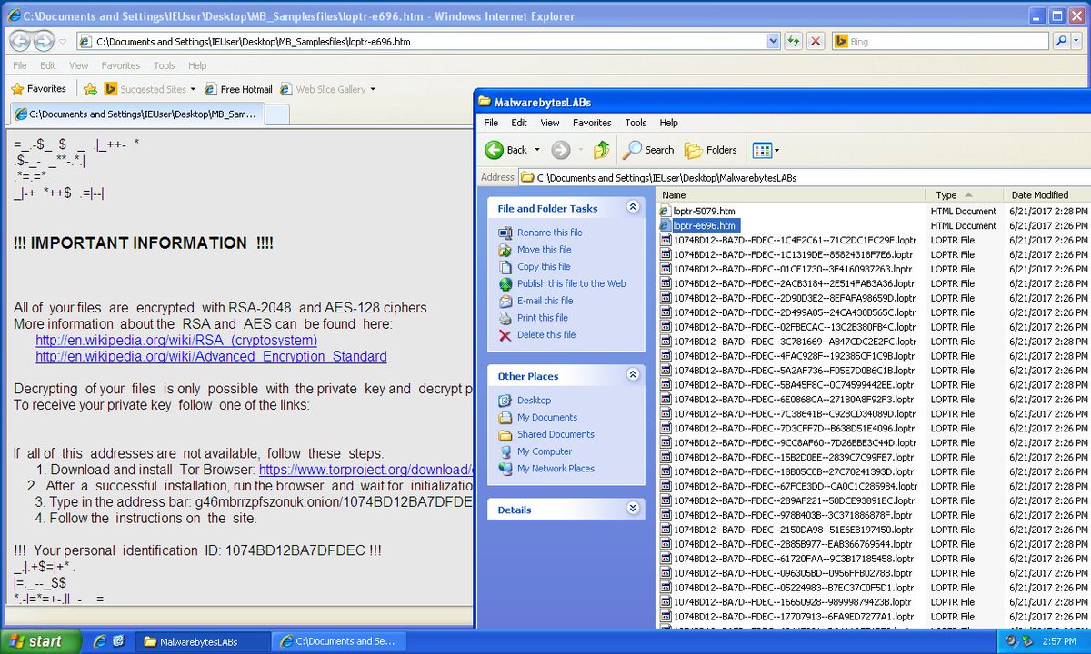
Task: Open the Windows start button
Action: click(x=43, y=641)
